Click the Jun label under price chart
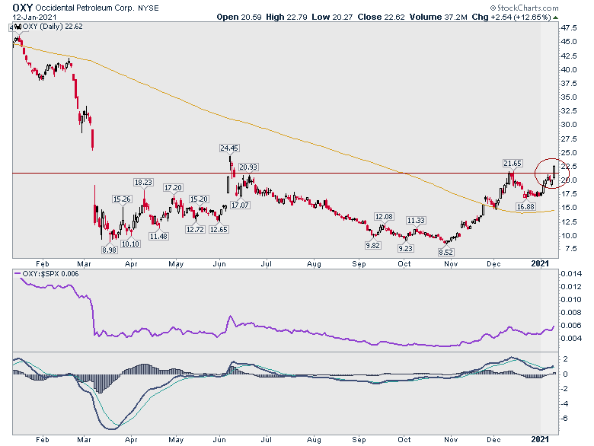The height and width of the screenshot is (446, 594). click(x=219, y=264)
